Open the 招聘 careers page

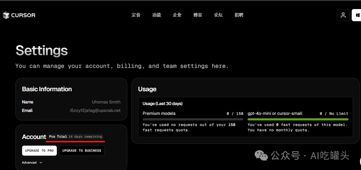coord(239,15)
